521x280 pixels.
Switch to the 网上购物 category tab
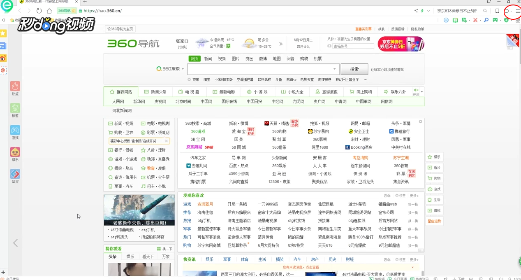(x=361, y=92)
